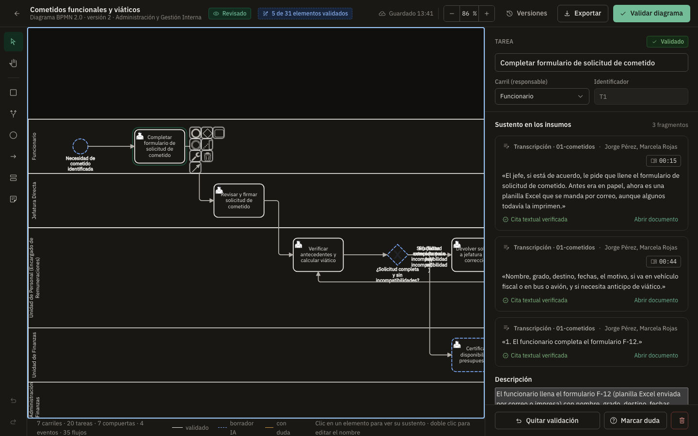Jump to transcript timestamp 00:44
Screen dimensions: 698x436
(x=664, y=262)
